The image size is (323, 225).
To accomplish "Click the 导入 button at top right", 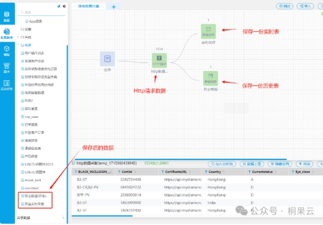I will 307,6.
